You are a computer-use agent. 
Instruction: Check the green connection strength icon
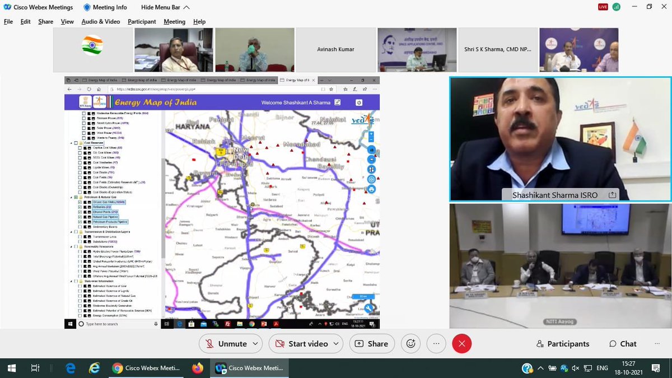tap(617, 7)
